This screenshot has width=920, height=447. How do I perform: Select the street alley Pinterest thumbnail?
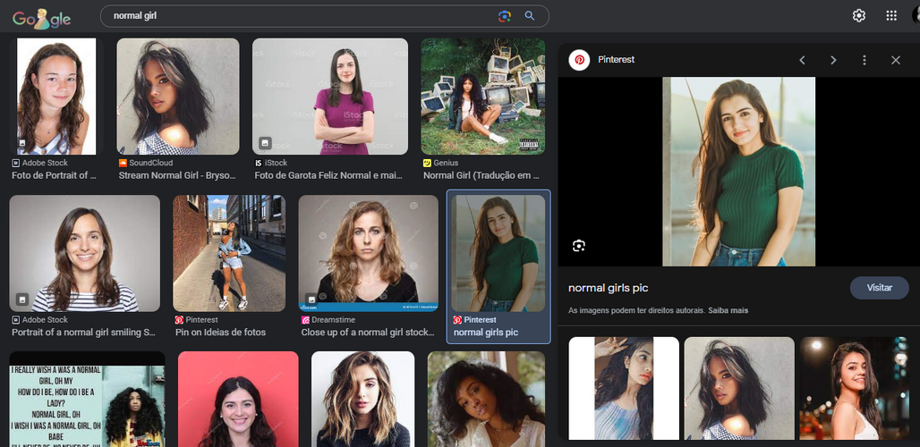(x=229, y=253)
